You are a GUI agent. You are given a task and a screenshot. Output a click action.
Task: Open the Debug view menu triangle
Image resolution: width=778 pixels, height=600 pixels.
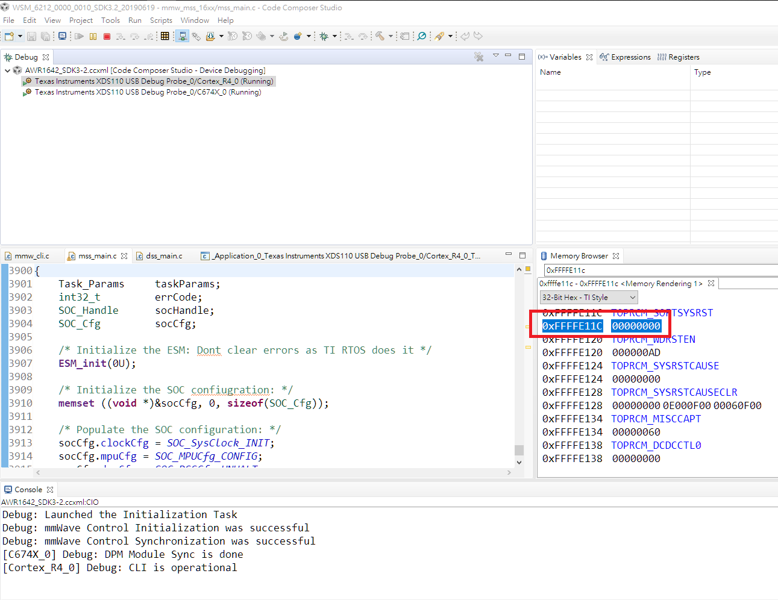click(496, 56)
